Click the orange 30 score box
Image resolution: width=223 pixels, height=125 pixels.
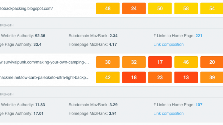click(108, 62)
